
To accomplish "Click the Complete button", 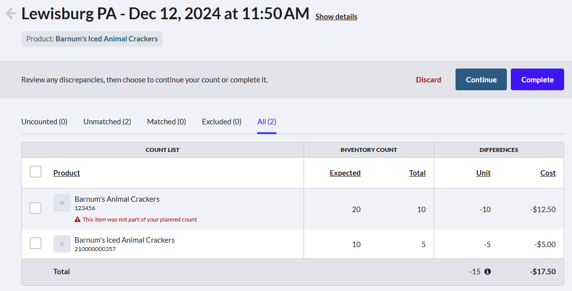I will pos(537,79).
